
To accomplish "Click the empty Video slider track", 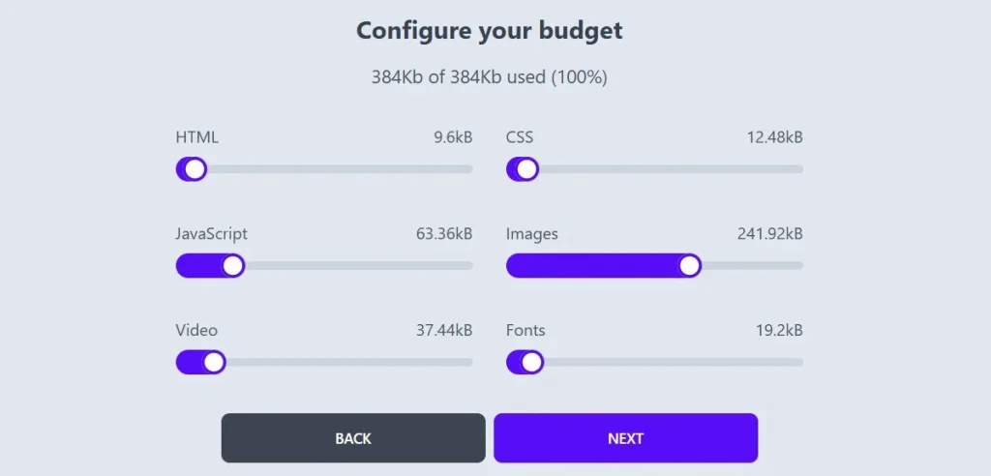I will point(348,363).
